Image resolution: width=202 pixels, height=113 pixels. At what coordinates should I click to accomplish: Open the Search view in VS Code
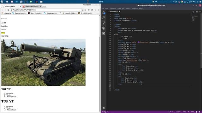(x=104, y=18)
